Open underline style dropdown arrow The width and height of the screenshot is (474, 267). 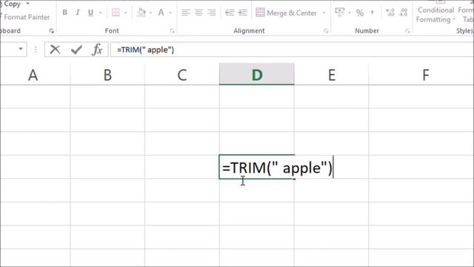click(101, 13)
